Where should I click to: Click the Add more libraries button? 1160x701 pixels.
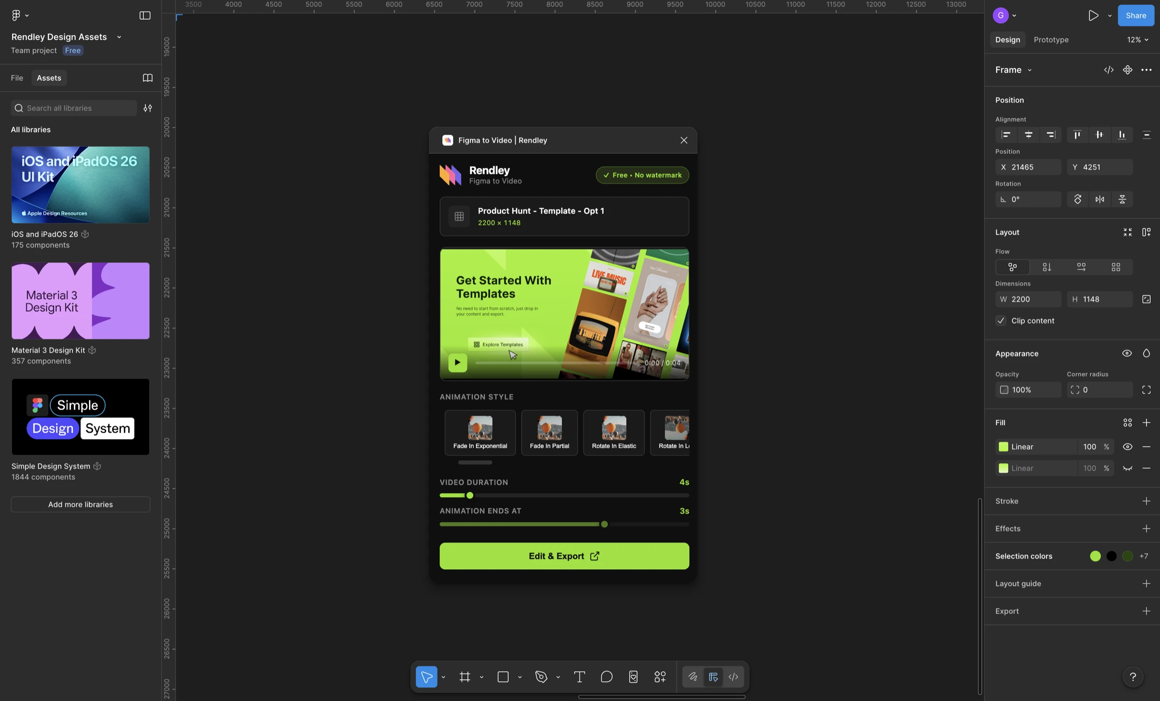point(80,504)
